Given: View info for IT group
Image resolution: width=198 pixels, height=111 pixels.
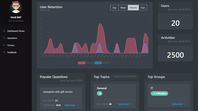Looking at the screenshot, I should coord(177,104).
